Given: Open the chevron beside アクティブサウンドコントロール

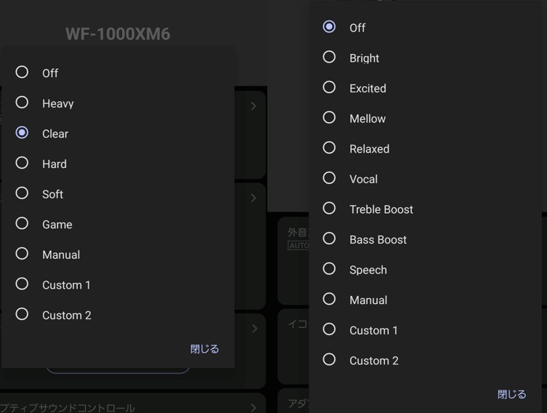Looking at the screenshot, I should [x=253, y=407].
